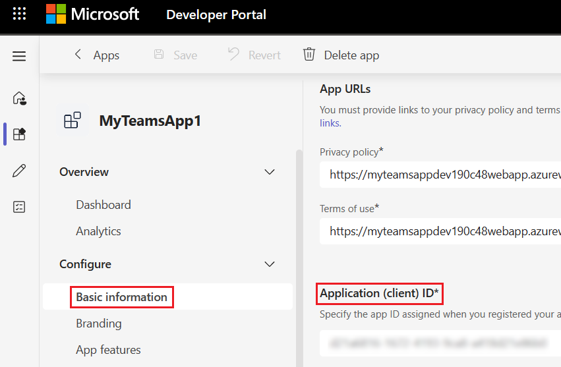Go back to Apps list

coord(106,55)
